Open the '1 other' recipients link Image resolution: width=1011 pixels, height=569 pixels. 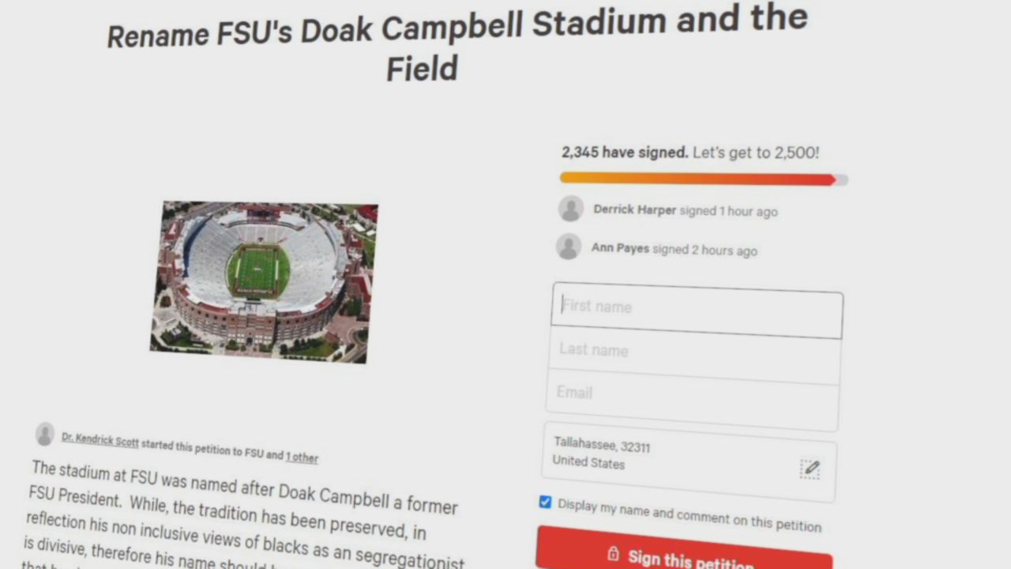[x=302, y=457]
